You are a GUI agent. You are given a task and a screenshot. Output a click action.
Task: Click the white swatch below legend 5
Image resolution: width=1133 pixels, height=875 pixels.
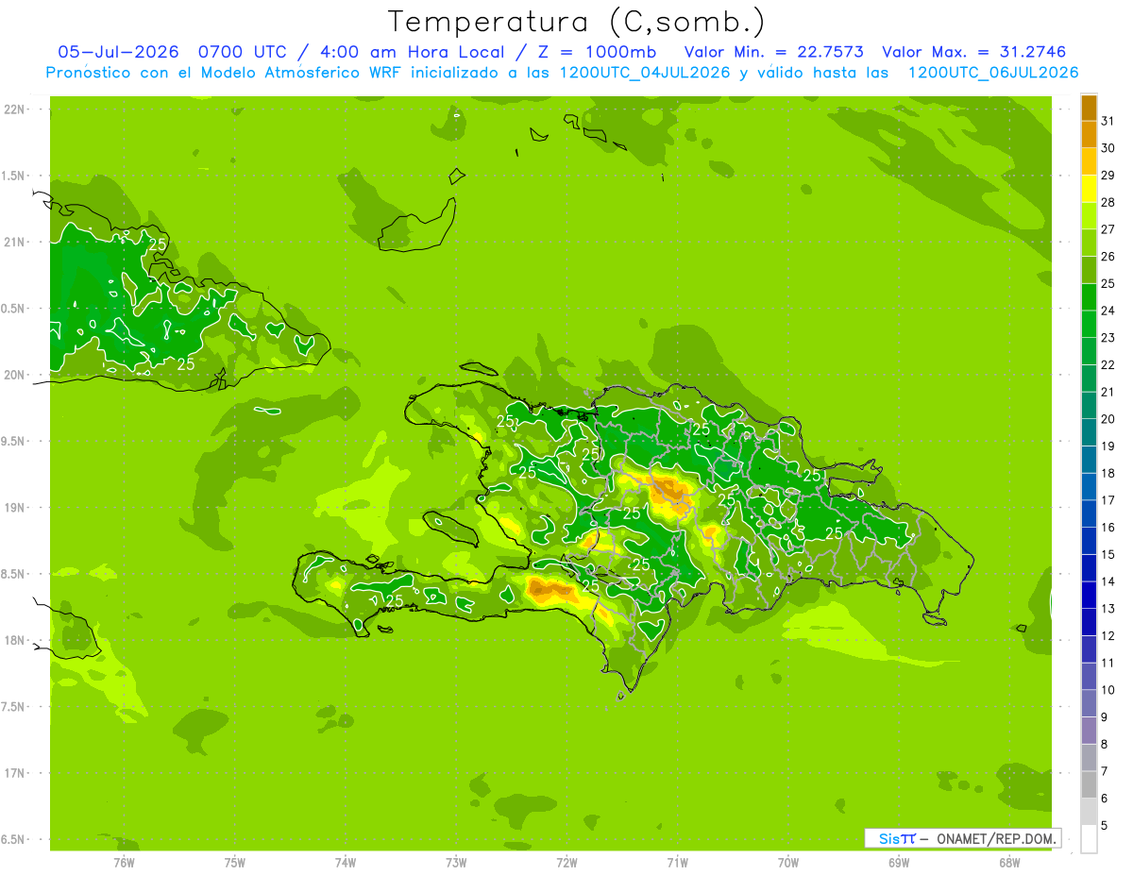(1089, 839)
